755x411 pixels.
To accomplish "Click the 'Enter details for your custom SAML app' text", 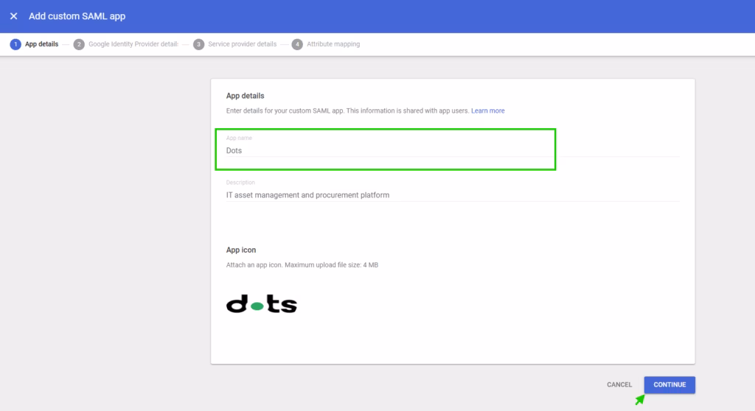I will tap(347, 110).
